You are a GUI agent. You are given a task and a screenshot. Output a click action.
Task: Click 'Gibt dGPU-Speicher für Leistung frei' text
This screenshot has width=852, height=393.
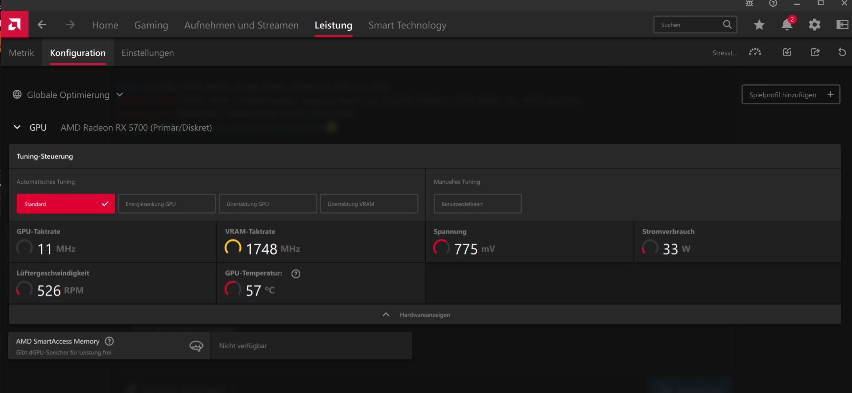point(64,352)
